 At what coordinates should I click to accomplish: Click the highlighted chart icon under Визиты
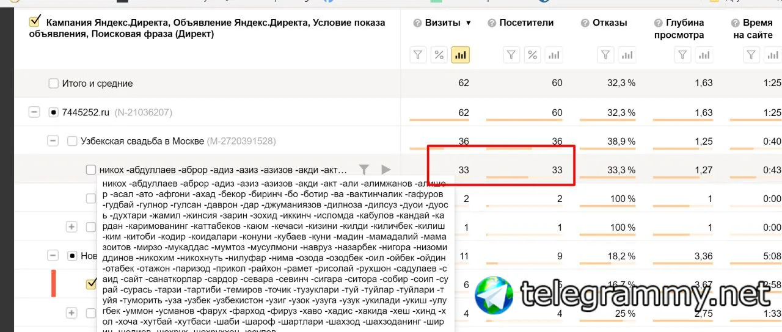(460, 55)
